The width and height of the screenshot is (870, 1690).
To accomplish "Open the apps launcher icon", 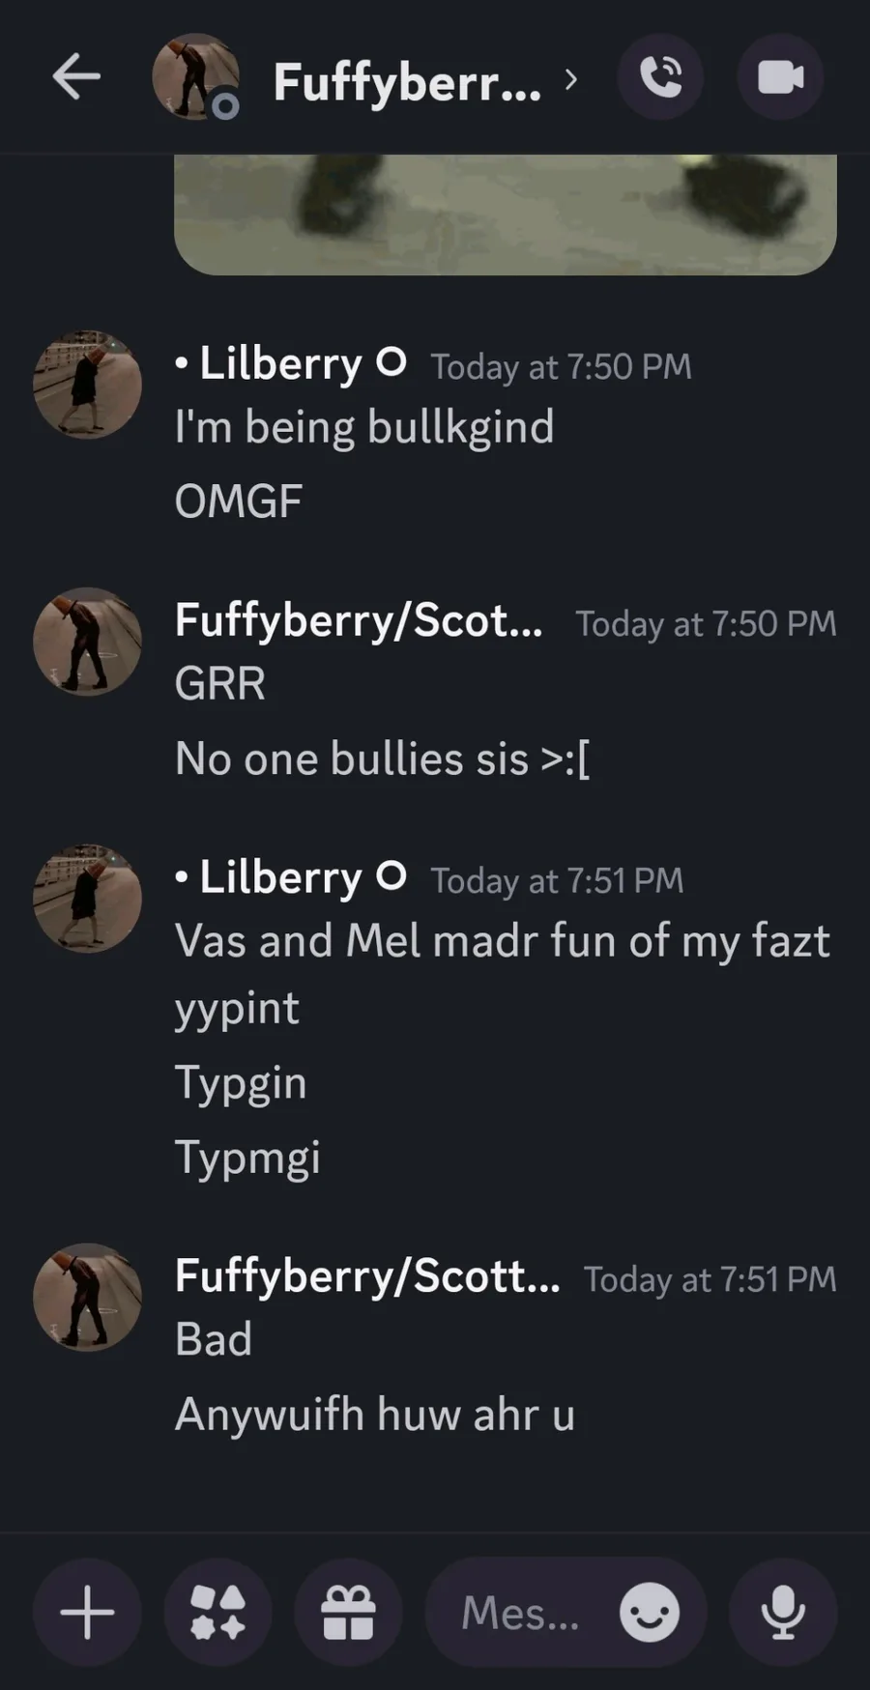I will tap(217, 1612).
